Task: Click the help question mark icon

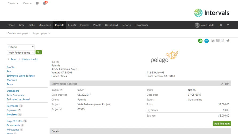Action: tap(228, 25)
